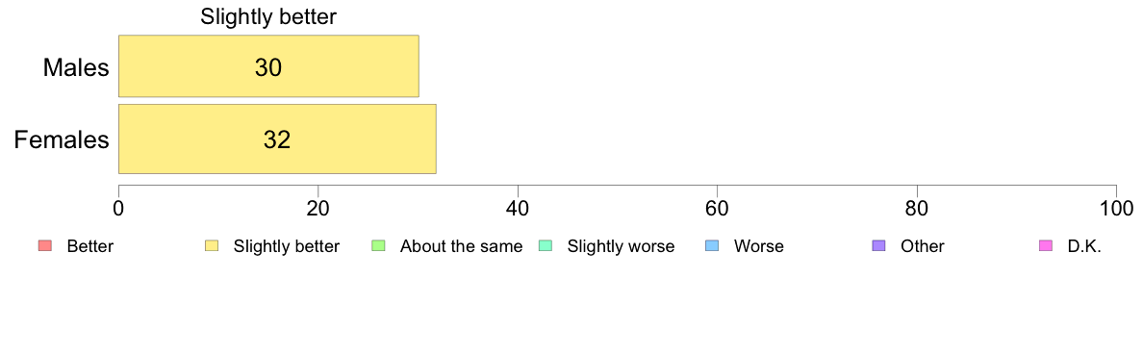The width and height of the screenshot is (1143, 354).
Task: Click the red Better legend swatch
Action: tap(44, 245)
